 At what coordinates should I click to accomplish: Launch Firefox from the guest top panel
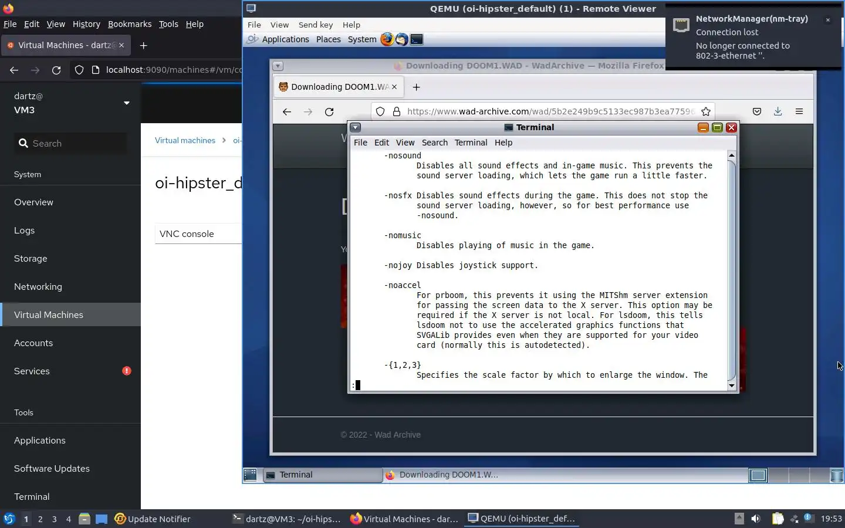pos(387,39)
